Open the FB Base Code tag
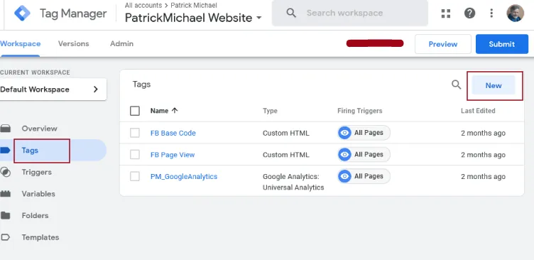 click(x=173, y=133)
